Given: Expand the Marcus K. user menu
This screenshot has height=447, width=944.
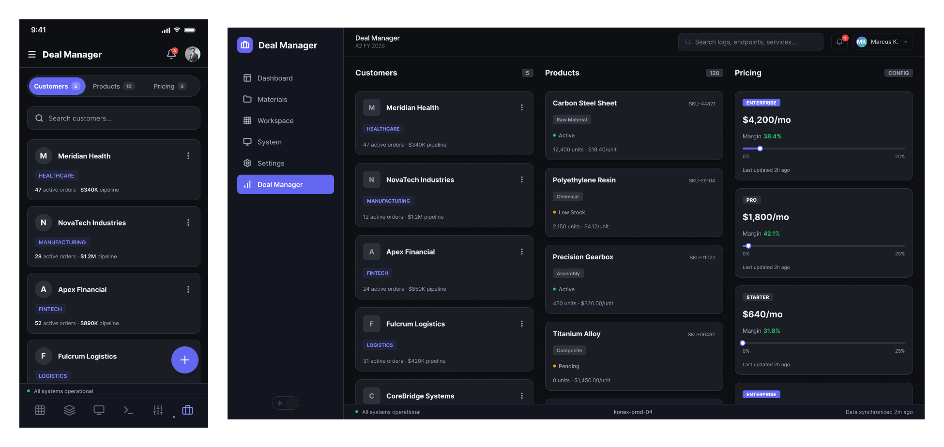Looking at the screenshot, I should pos(883,42).
